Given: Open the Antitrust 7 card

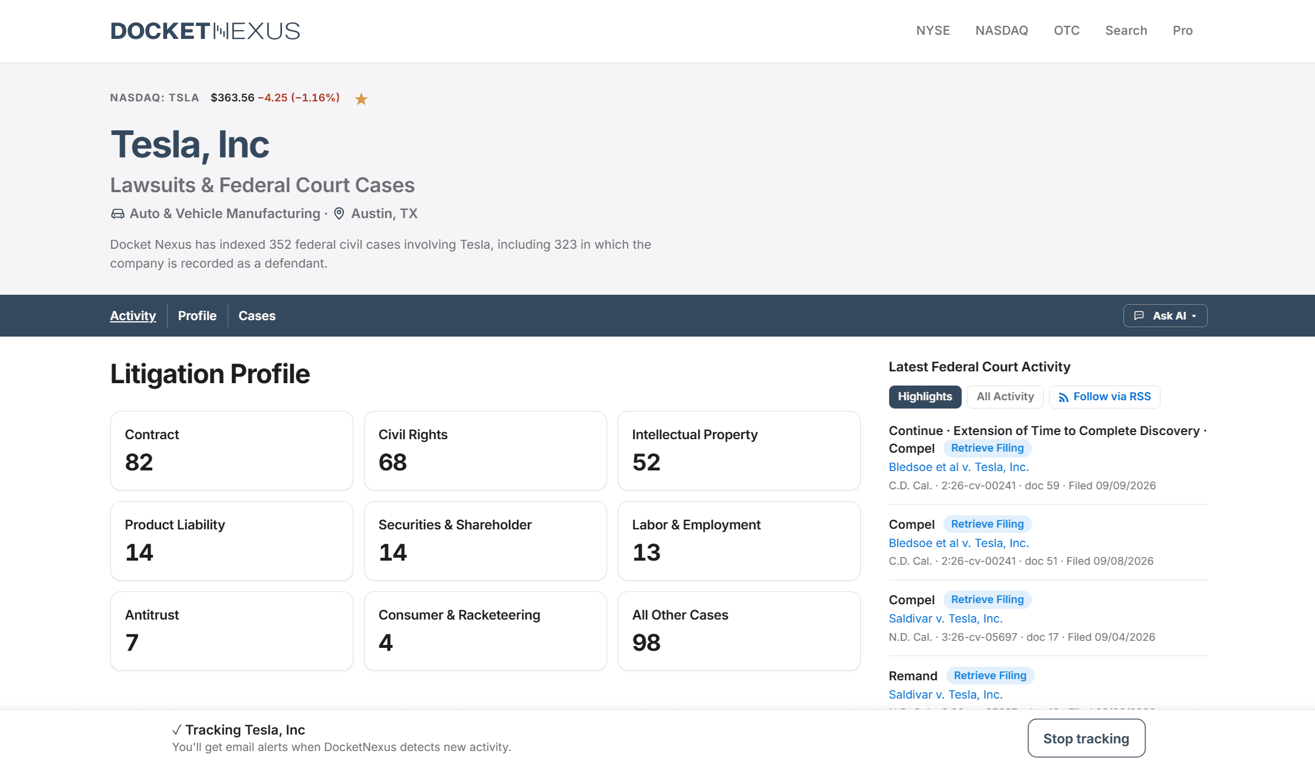Looking at the screenshot, I should (232, 631).
